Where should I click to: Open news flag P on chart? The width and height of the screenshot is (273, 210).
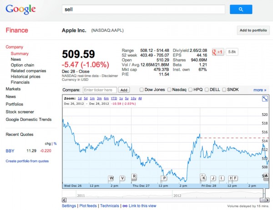(164, 178)
